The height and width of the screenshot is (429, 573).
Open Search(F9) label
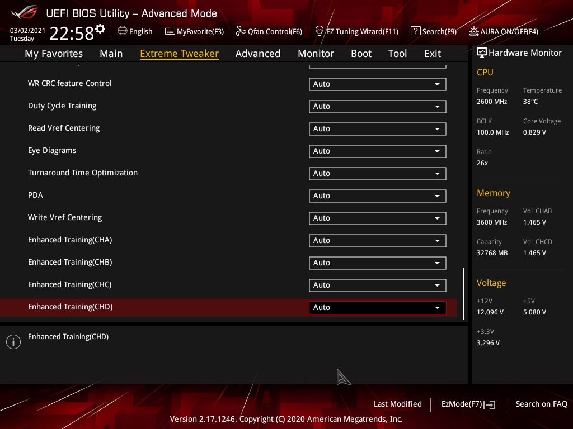pos(439,31)
